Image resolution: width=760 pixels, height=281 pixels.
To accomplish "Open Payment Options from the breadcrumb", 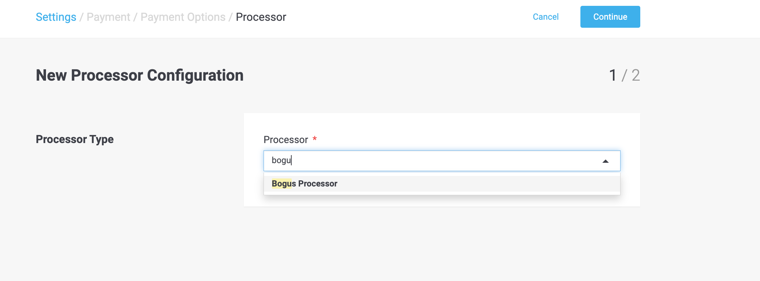I will 183,17.
